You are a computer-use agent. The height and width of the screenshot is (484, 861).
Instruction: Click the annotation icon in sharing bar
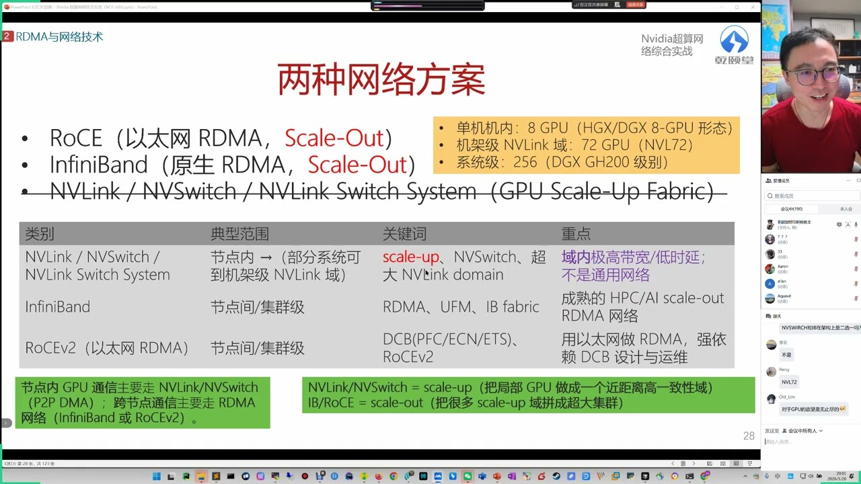(617, 5)
